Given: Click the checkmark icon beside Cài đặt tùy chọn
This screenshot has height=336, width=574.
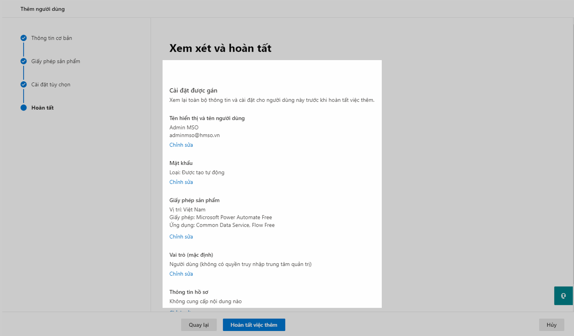Looking at the screenshot, I should tap(23, 84).
